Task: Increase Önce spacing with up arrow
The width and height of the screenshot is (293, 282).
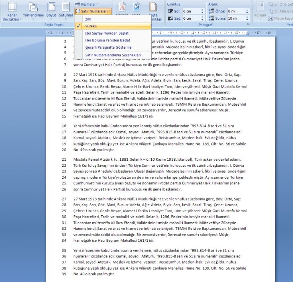Action: pyautogui.click(x=247, y=10)
